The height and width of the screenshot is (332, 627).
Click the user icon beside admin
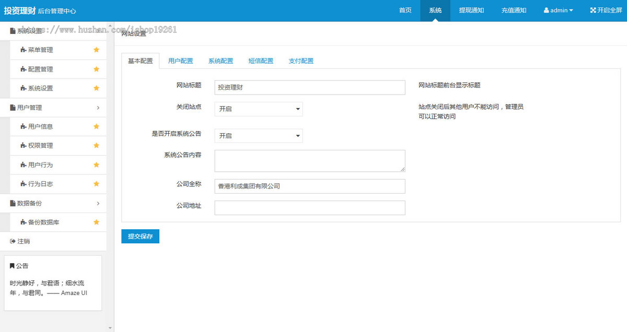(x=546, y=10)
